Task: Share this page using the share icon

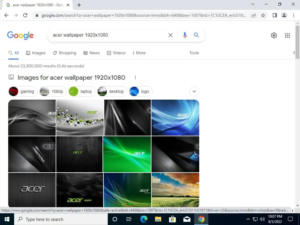Action: (254, 15)
